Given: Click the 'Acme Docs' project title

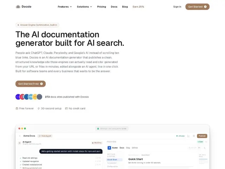Looking at the screenshot, I should click(x=29, y=136).
